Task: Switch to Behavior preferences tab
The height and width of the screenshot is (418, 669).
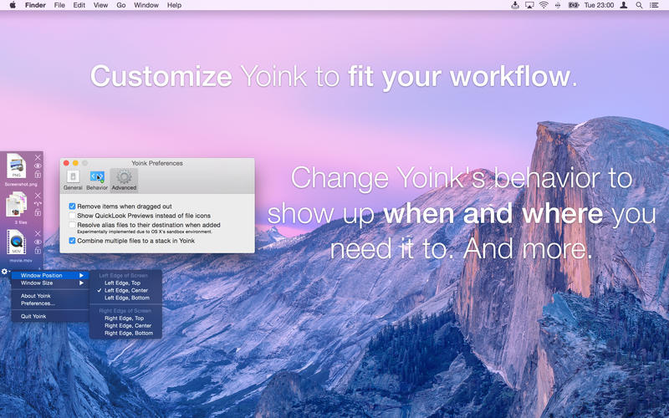Action: coord(97,181)
